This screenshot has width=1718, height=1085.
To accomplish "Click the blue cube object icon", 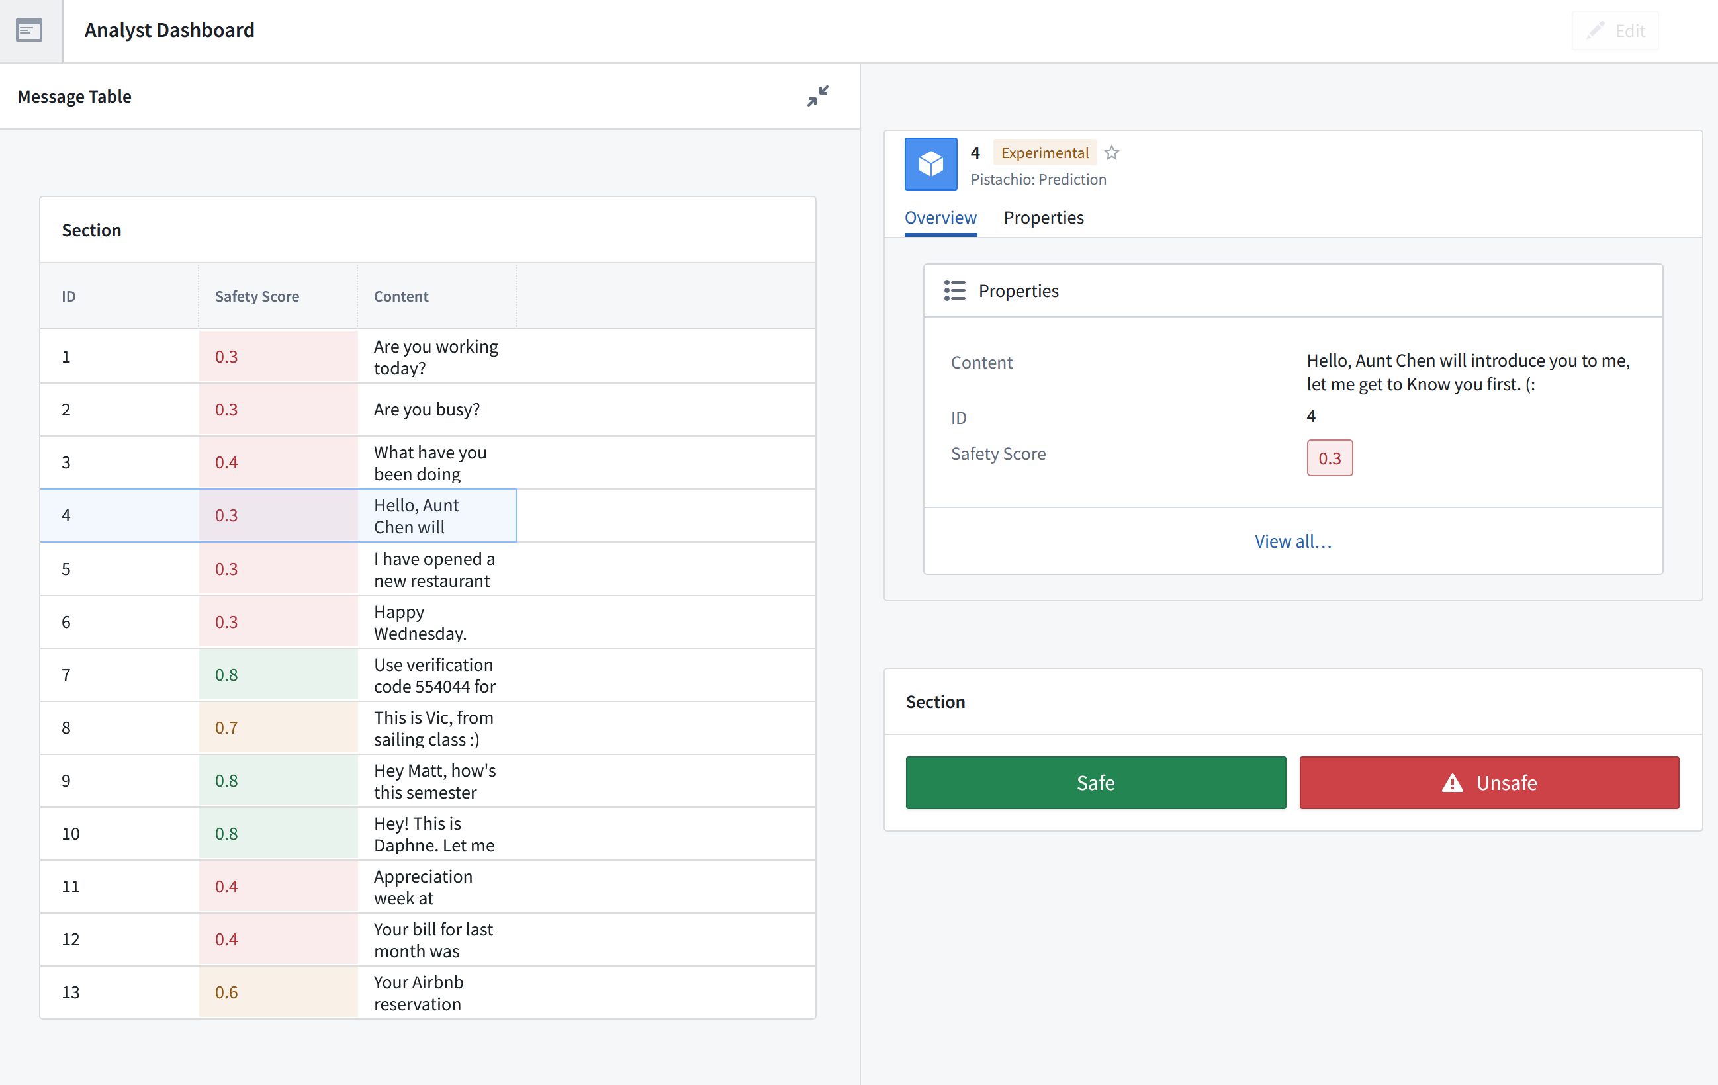I will coord(930,164).
